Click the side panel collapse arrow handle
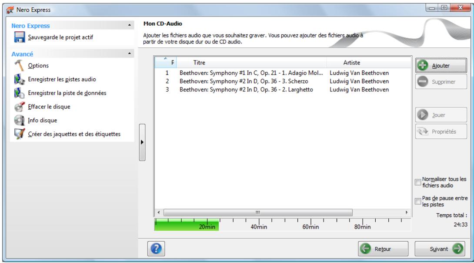Screen dimensions: 474x263 (142, 142)
